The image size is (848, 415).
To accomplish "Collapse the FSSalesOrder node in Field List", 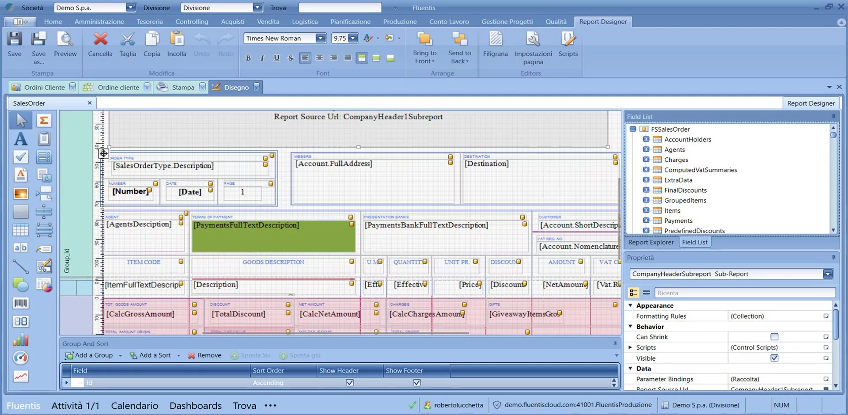I will pyautogui.click(x=633, y=129).
